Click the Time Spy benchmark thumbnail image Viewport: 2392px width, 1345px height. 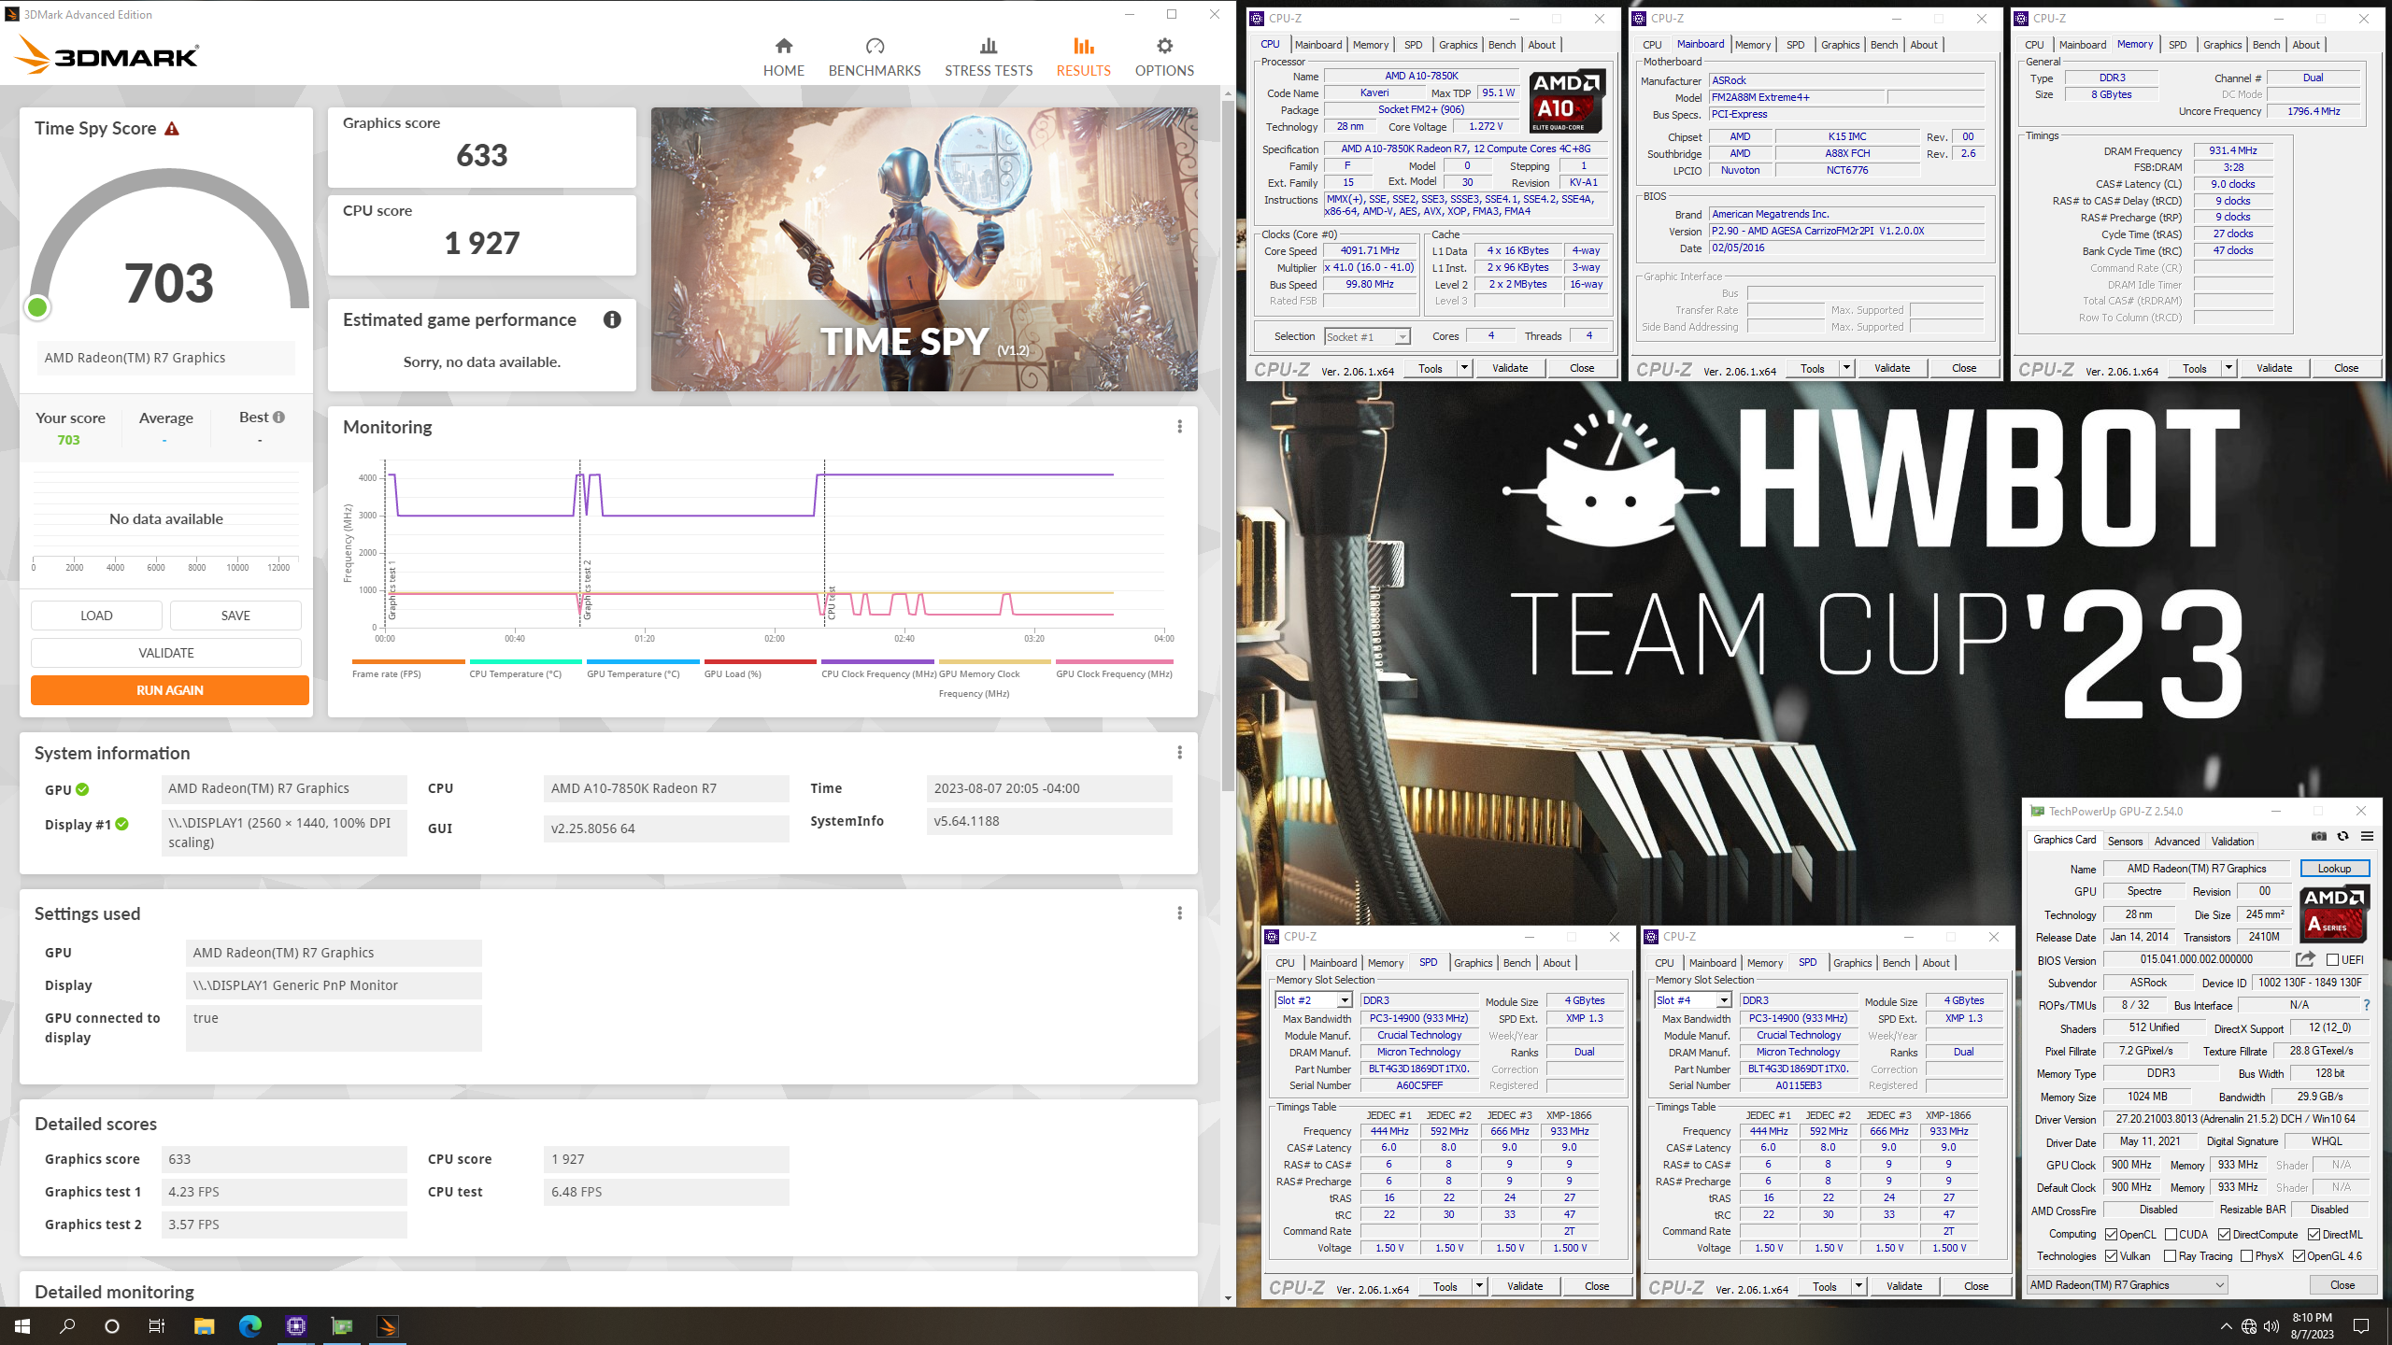[x=924, y=249]
